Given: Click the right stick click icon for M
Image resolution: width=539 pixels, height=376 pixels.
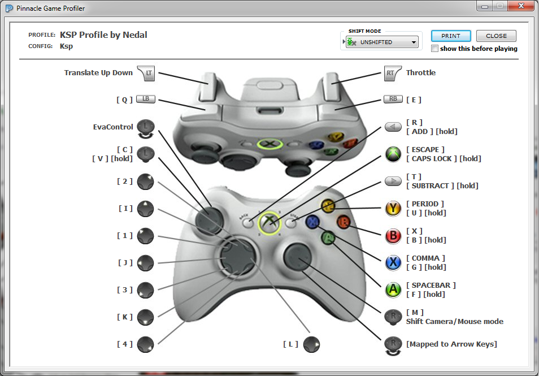Looking at the screenshot, I should 393,317.
